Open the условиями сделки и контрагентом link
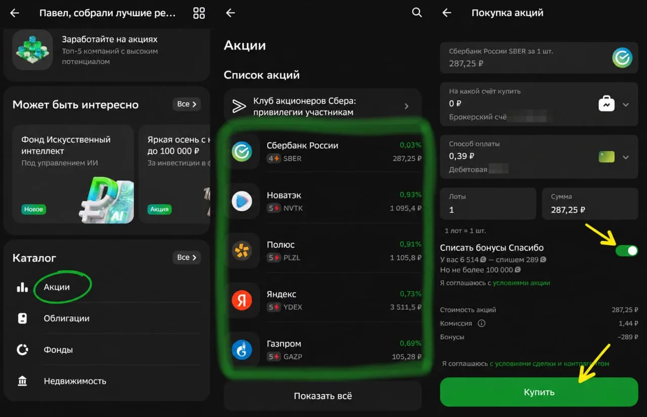 [x=549, y=363]
